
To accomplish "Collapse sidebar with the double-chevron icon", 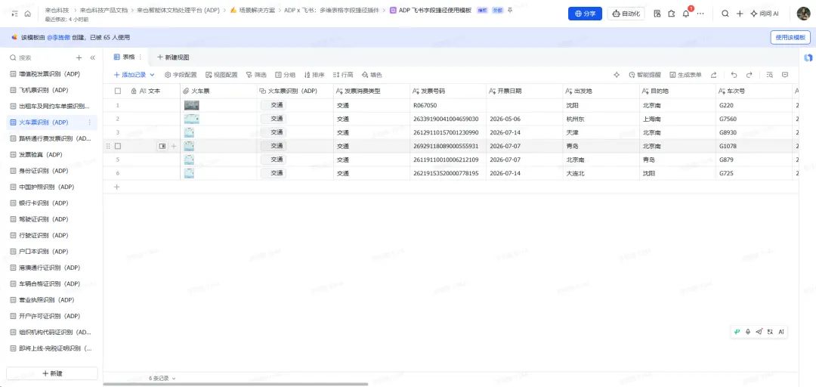I will (93, 57).
